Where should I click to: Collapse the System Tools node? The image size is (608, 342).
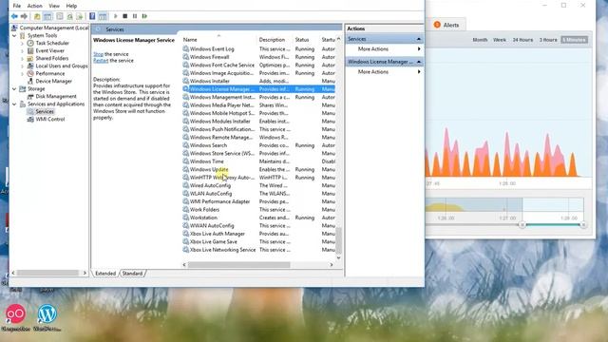[x=15, y=36]
